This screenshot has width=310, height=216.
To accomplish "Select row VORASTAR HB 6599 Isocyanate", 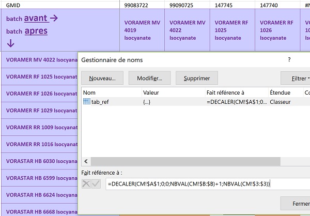I will [x=40, y=178].
